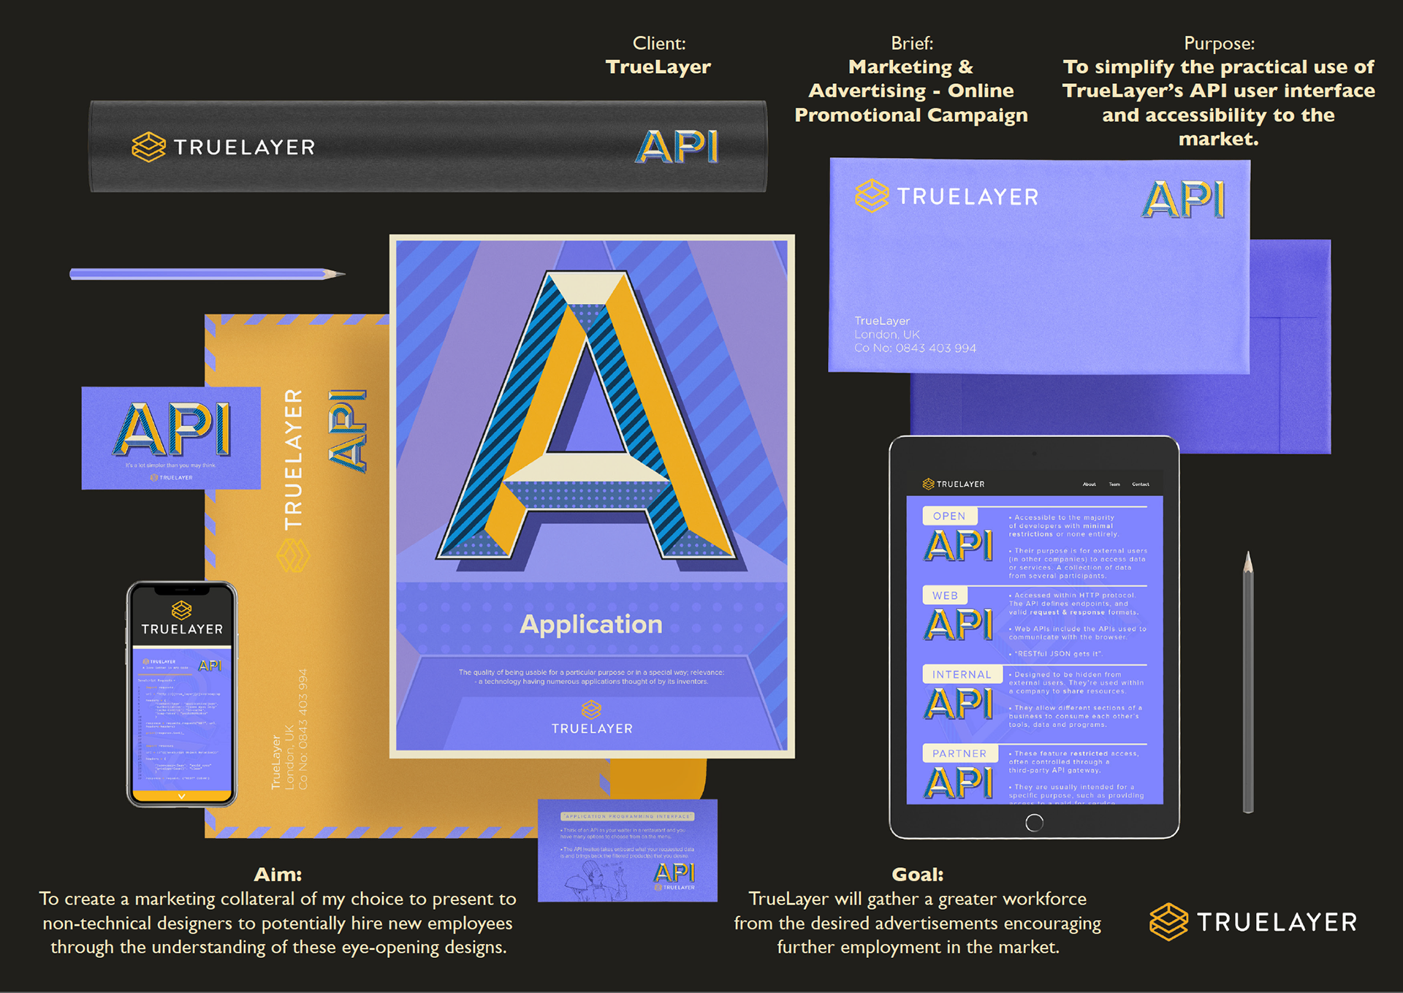Viewport: 1403px width, 993px height.
Task: Click the TrueLayer icon at bottom right
Action: [x=1168, y=922]
